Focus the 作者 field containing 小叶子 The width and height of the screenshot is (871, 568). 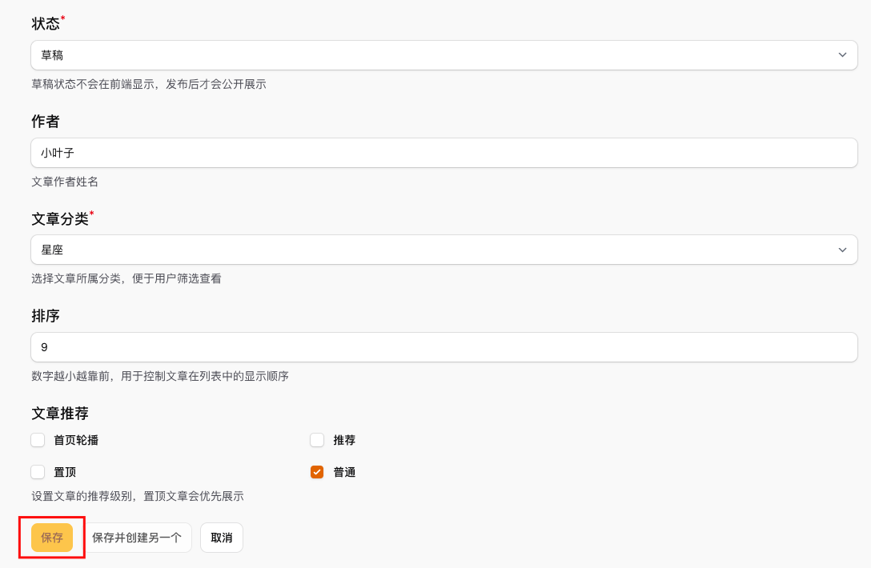point(444,153)
